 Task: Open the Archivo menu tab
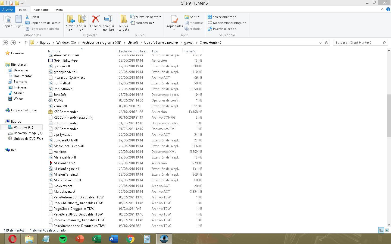tap(8, 9)
